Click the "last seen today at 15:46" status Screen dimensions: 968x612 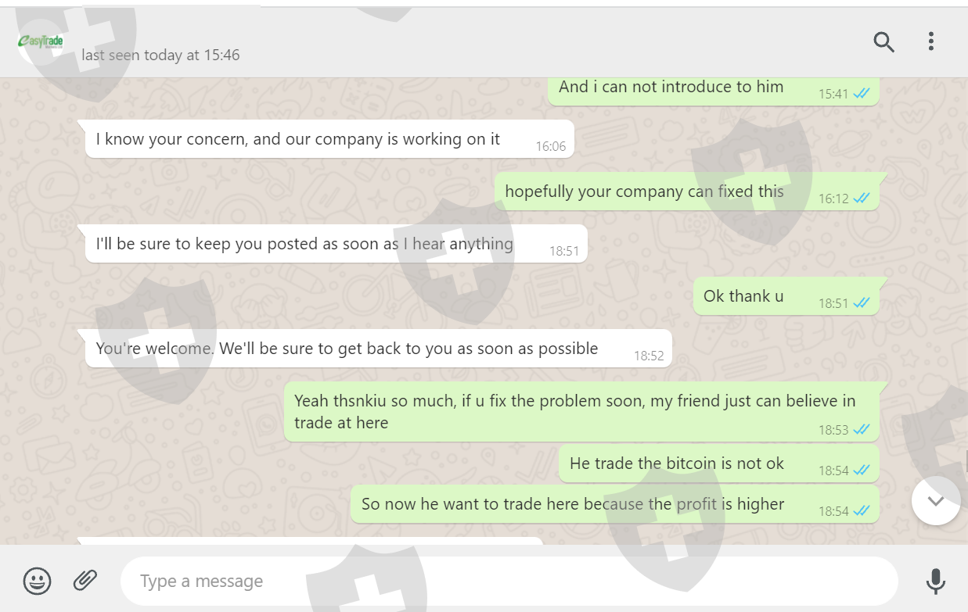160,55
